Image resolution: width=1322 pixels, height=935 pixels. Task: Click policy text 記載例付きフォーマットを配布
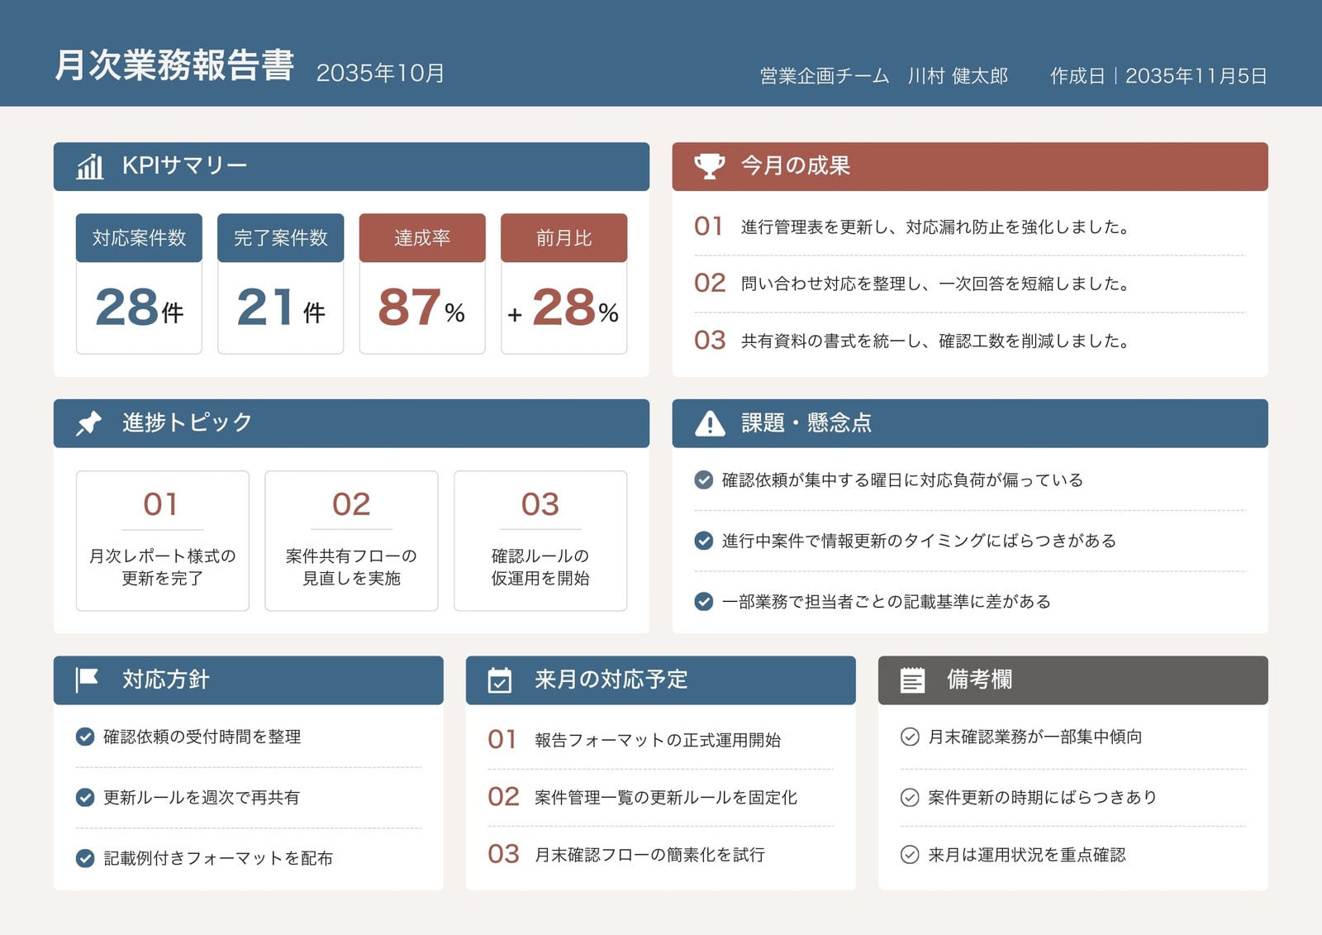tap(218, 858)
